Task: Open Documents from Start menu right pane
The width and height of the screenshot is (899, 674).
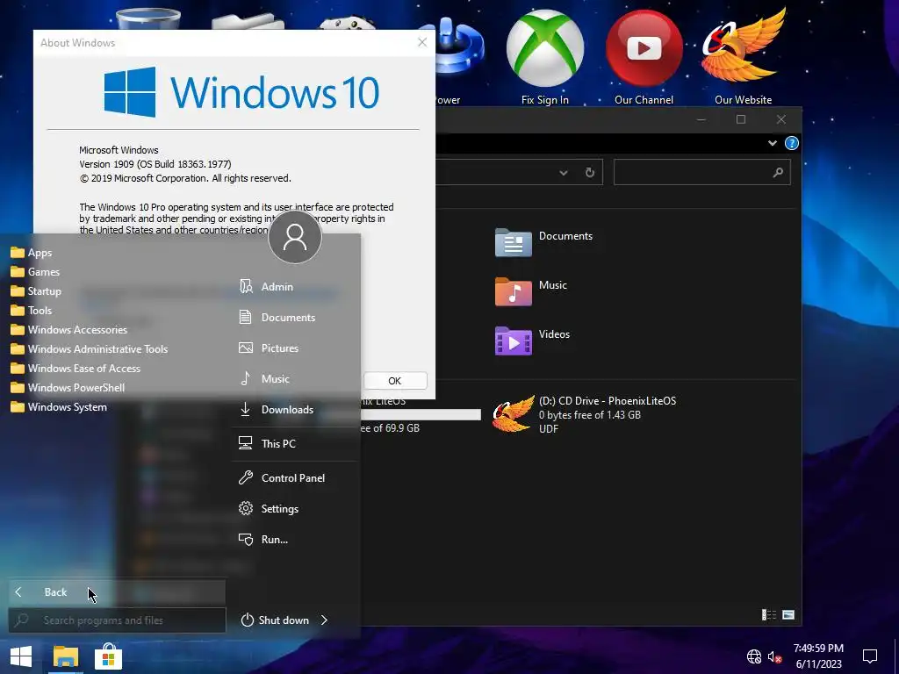Action: tap(295, 317)
